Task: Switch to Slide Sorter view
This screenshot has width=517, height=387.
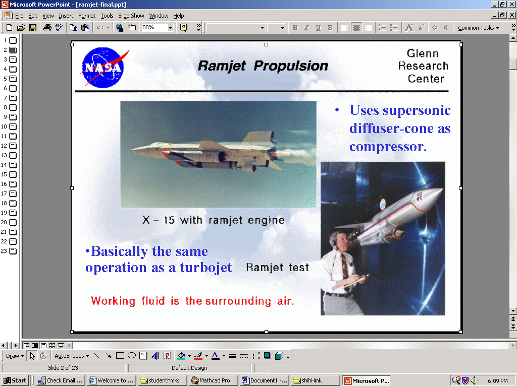Action: [x=52, y=346]
